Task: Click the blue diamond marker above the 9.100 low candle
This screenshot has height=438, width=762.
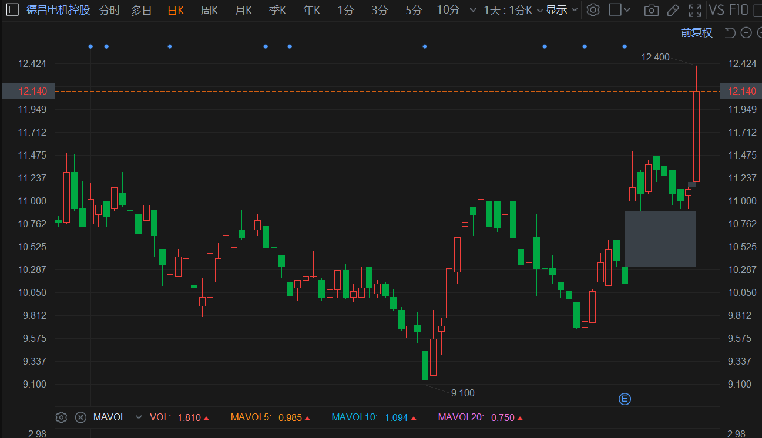Action: click(x=425, y=46)
